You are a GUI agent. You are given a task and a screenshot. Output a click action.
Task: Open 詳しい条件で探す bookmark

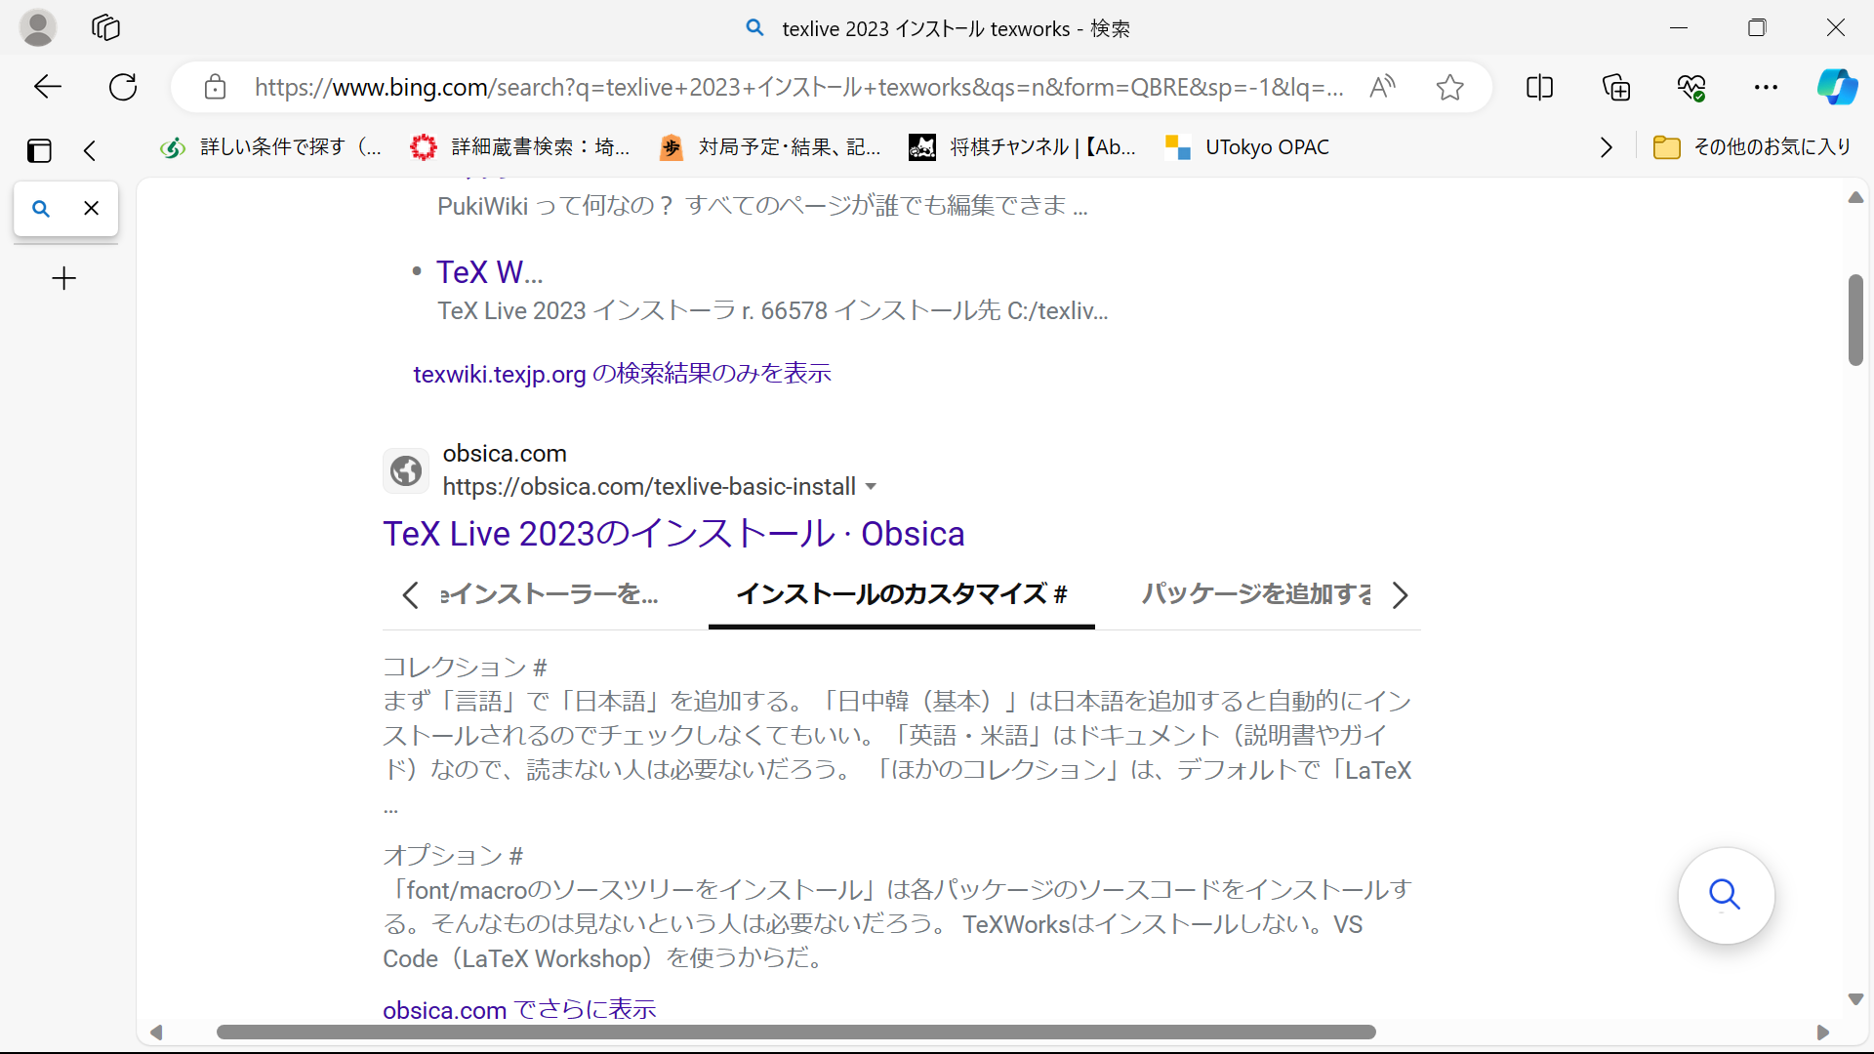pos(271,147)
